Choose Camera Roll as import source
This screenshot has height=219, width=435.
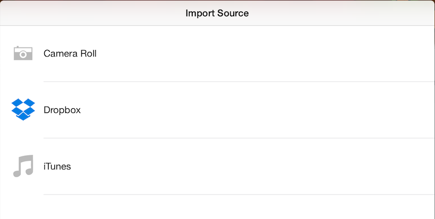(217, 54)
